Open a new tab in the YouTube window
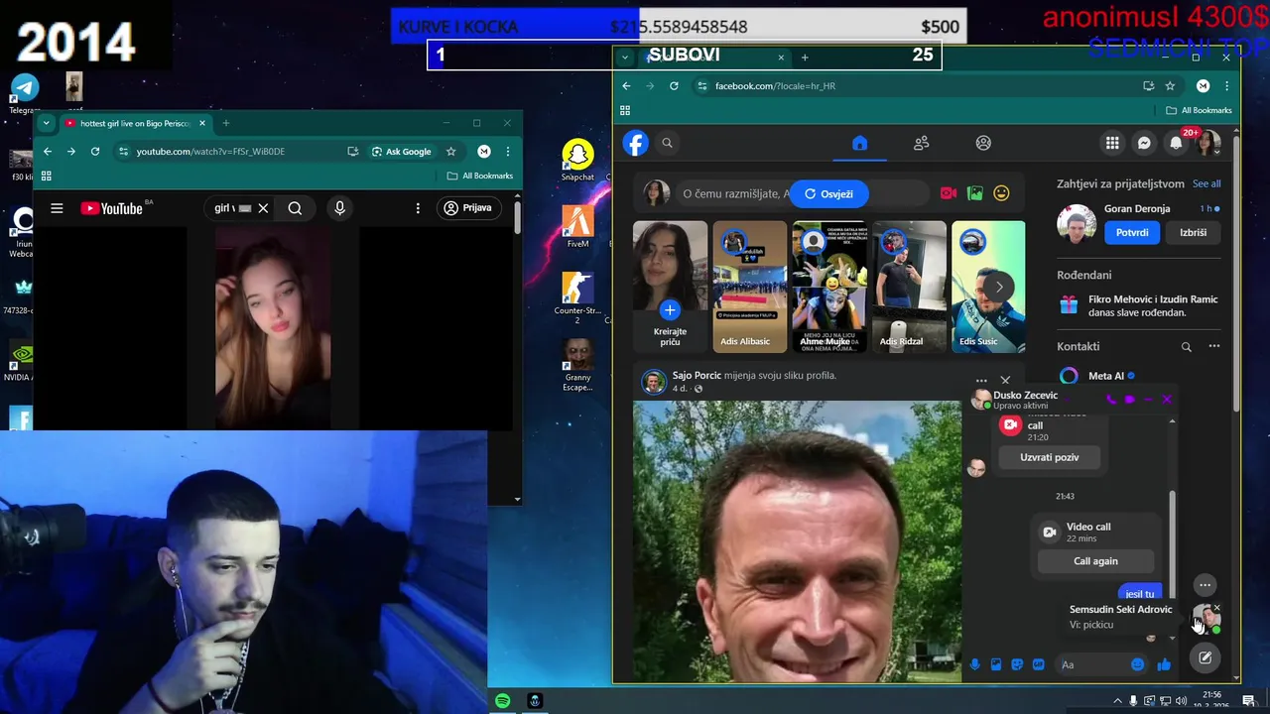Image resolution: width=1270 pixels, height=714 pixels. pyautogui.click(x=225, y=124)
